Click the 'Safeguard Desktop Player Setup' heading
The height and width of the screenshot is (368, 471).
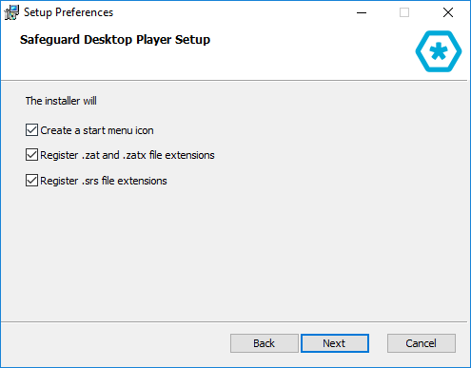(115, 40)
